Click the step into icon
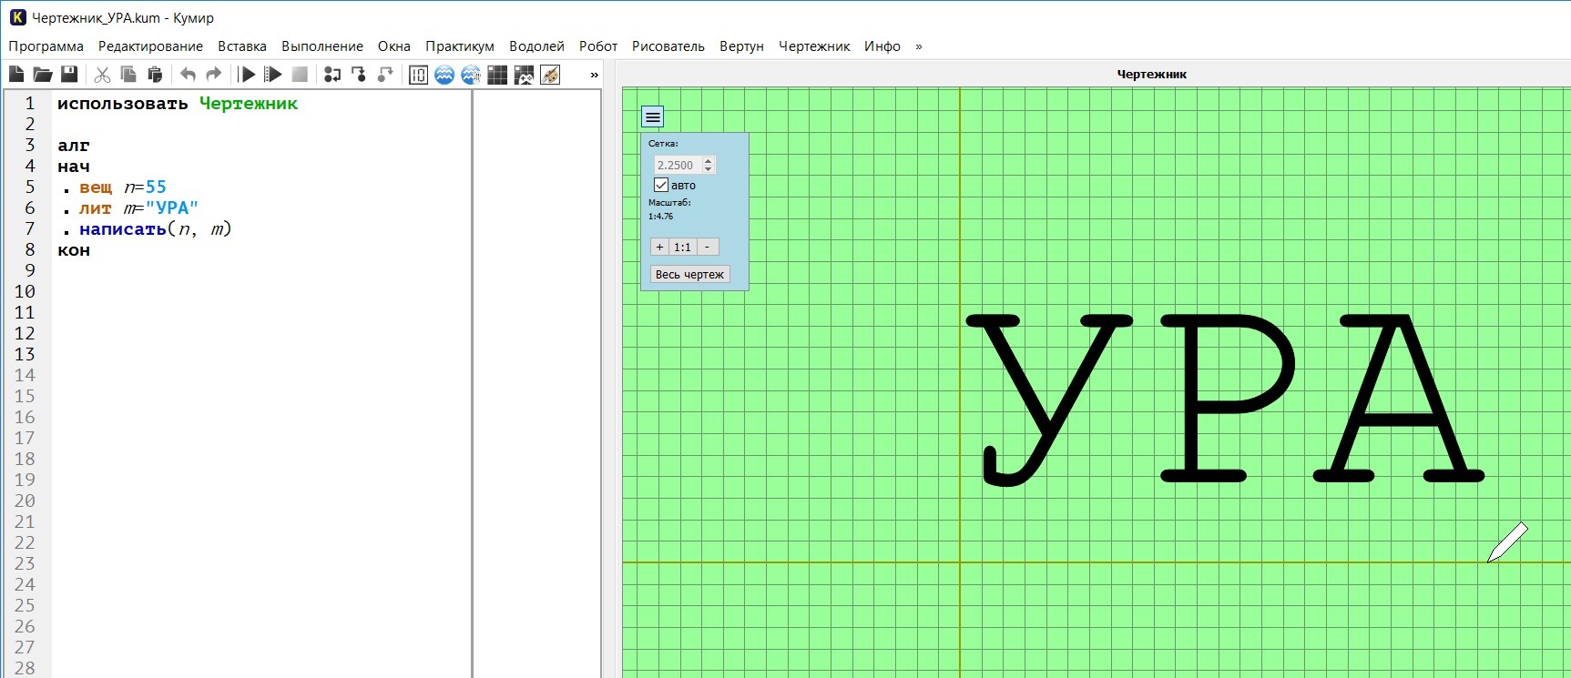 [x=359, y=75]
